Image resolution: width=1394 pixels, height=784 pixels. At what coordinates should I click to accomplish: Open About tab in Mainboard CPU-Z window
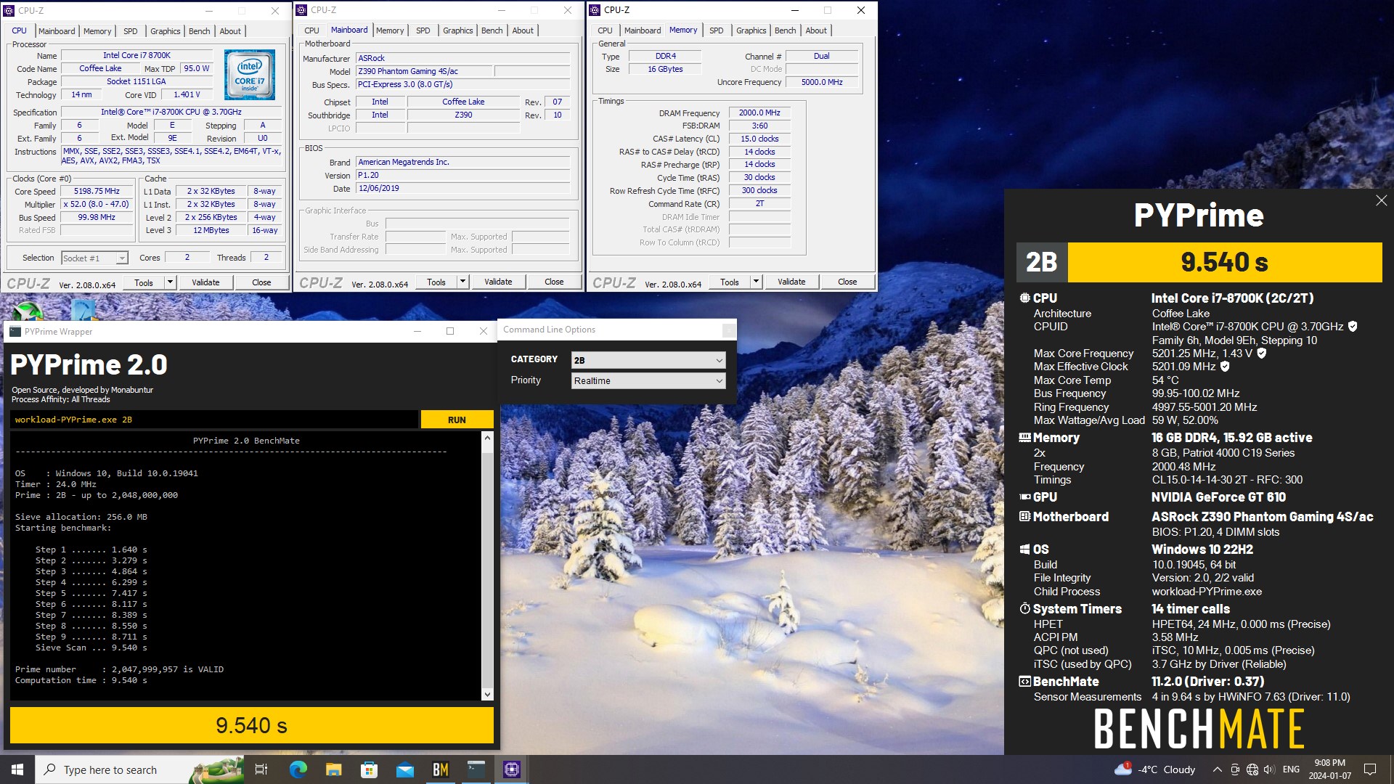pyautogui.click(x=523, y=30)
